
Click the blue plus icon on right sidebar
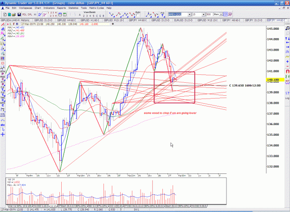tap(287, 61)
